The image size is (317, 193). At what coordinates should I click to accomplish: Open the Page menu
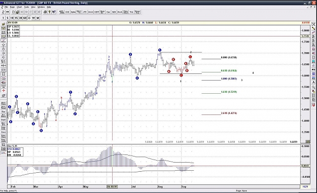click(12, 7)
